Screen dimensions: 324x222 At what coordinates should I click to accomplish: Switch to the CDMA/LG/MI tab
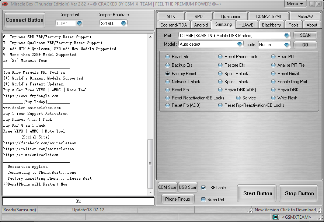point(268,16)
